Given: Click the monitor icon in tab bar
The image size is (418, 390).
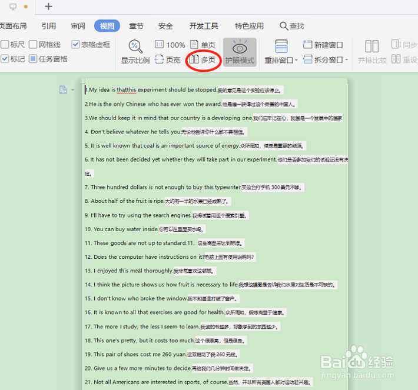Looking at the screenshot, I should coord(13,6).
